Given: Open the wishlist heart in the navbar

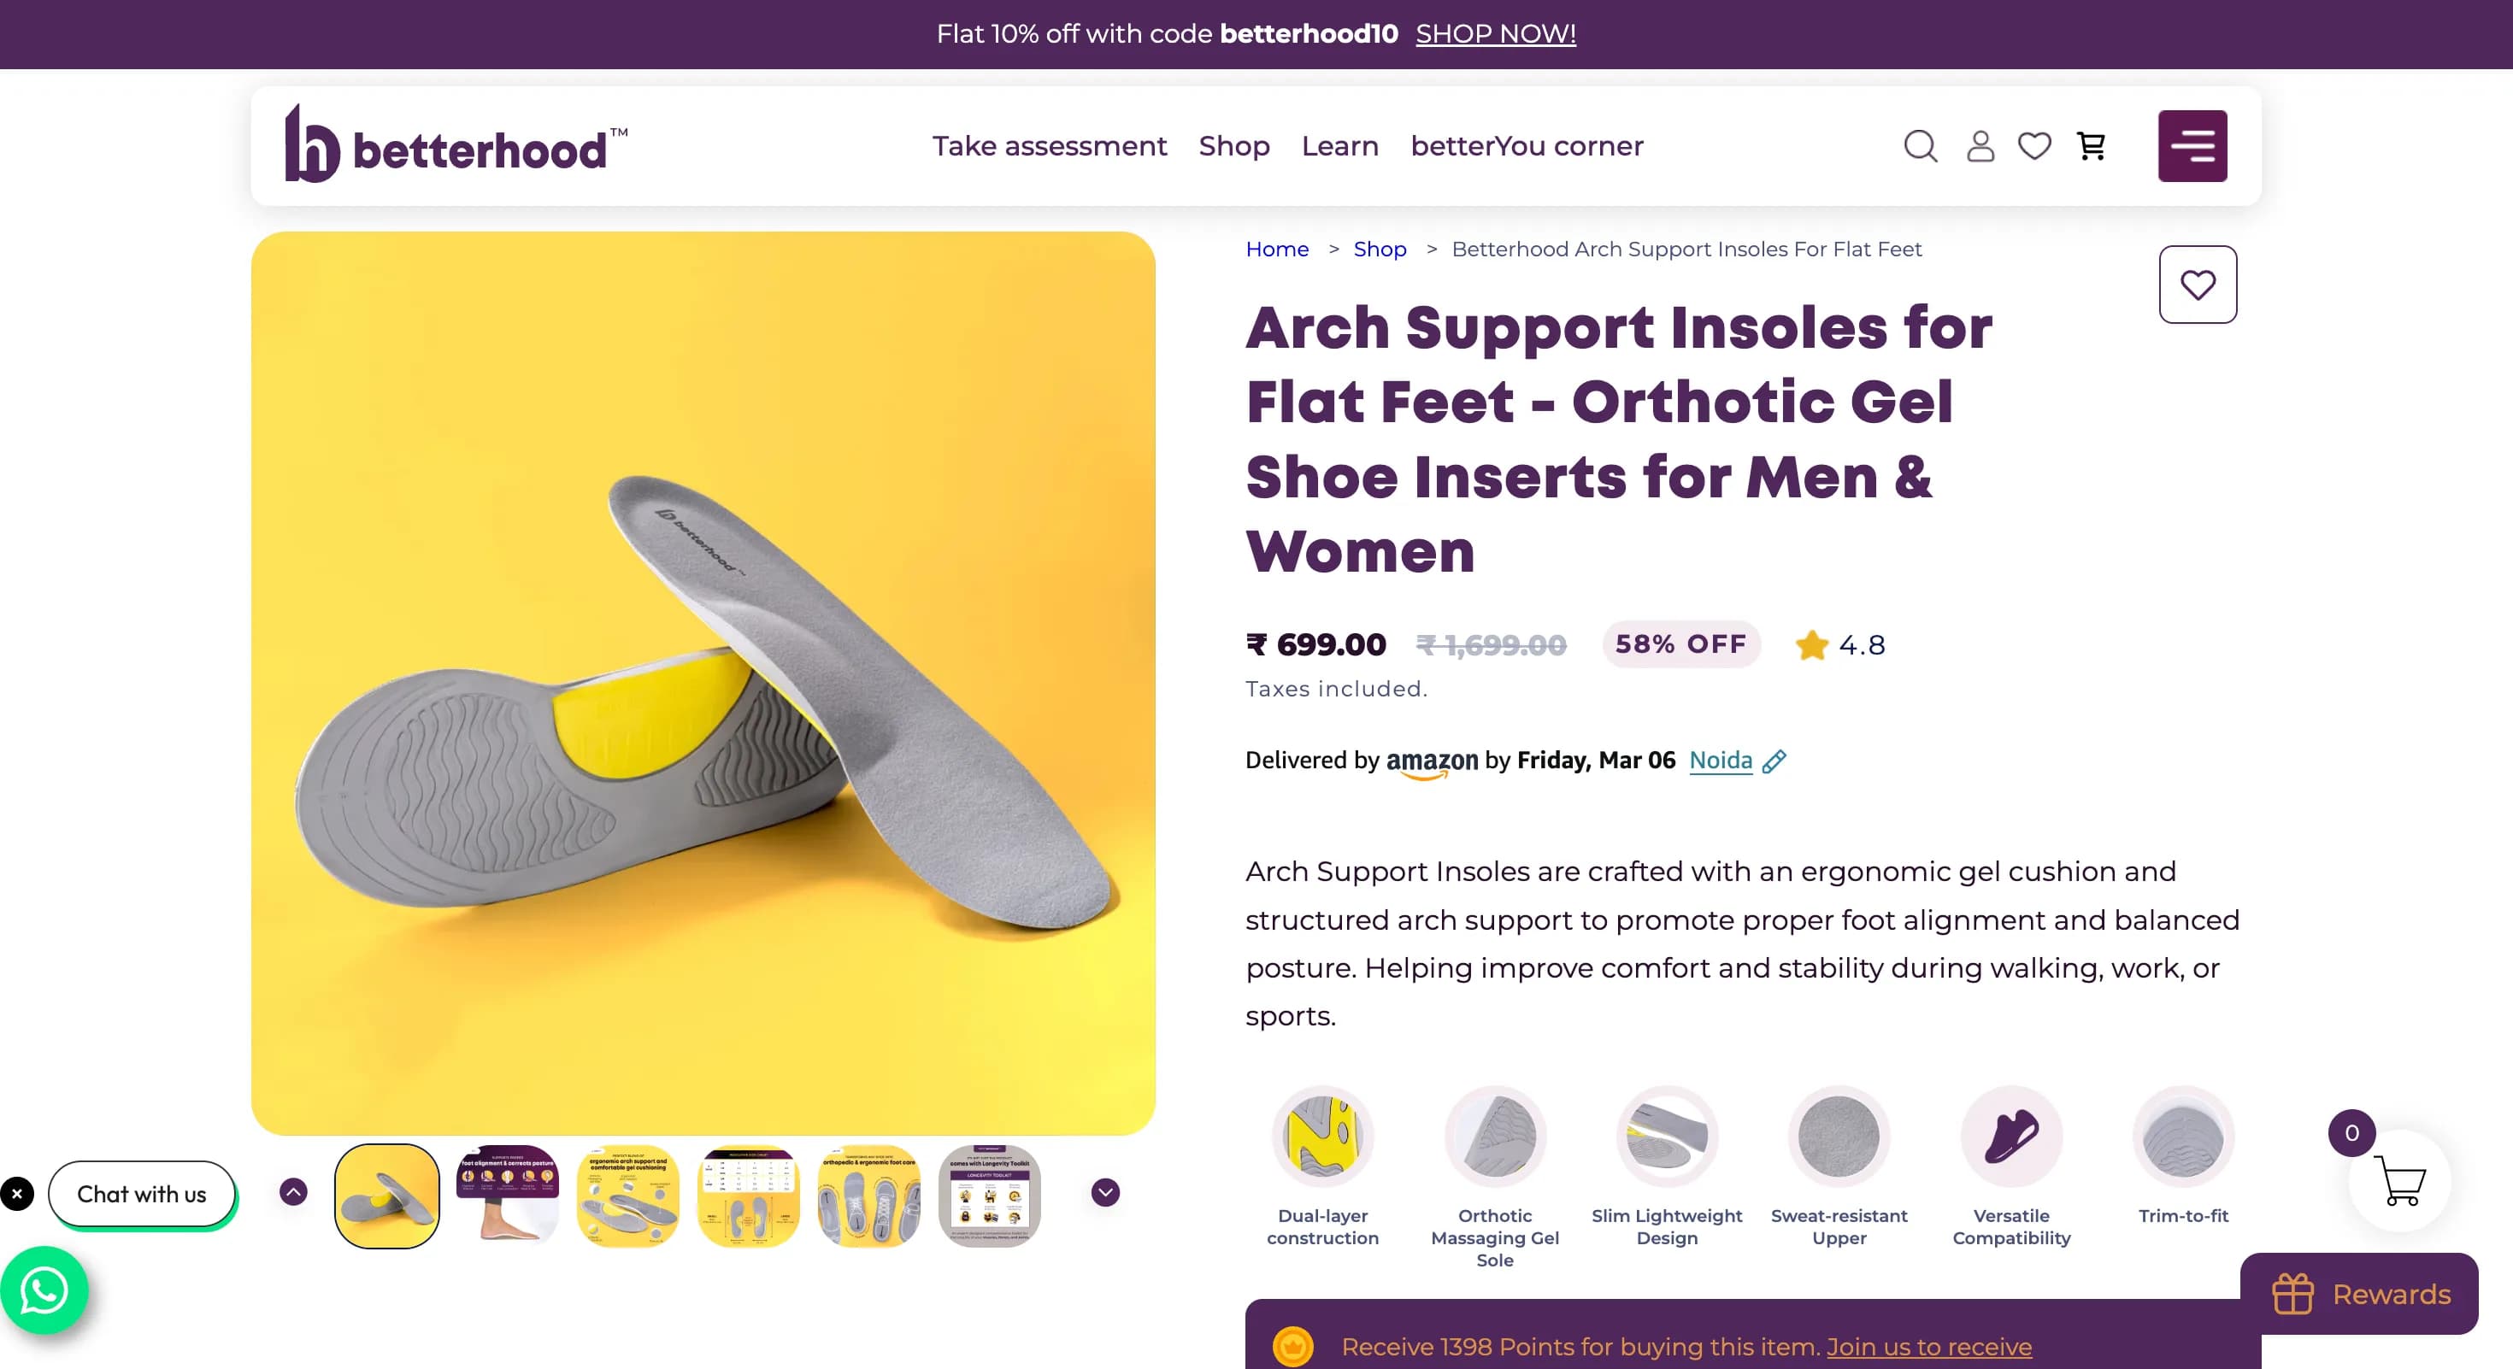Looking at the screenshot, I should click(x=2034, y=146).
